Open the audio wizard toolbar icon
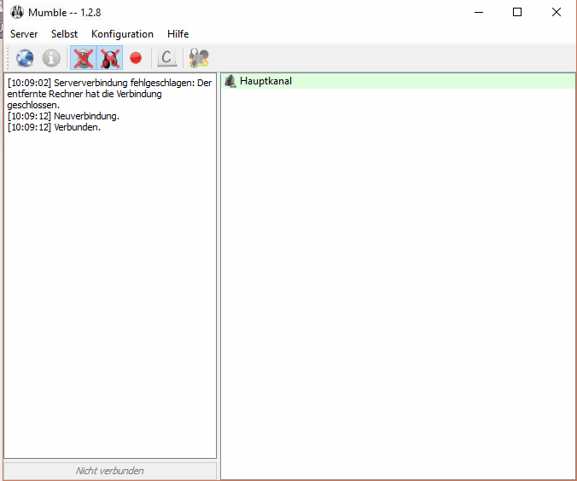Viewport: 577px width, 481px height. [x=199, y=58]
